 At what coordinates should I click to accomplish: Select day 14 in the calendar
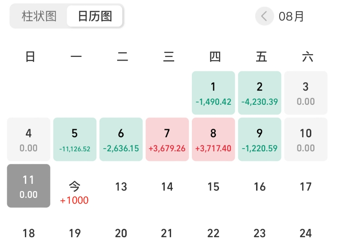click(167, 187)
